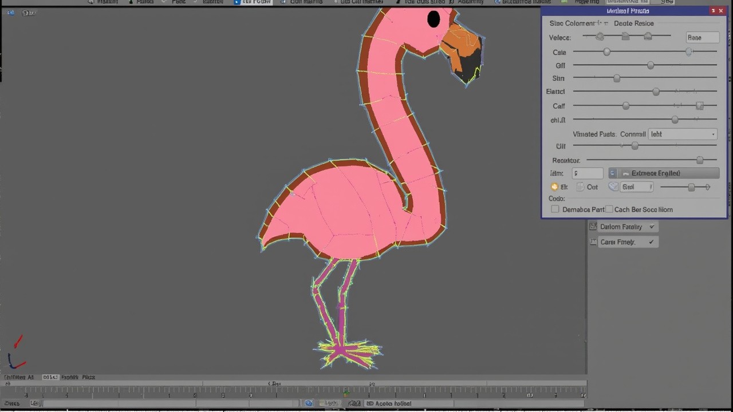The image size is (733, 412).
Task: Toggle the Cach Ber Soce liom checkbox
Action: [x=609, y=209]
